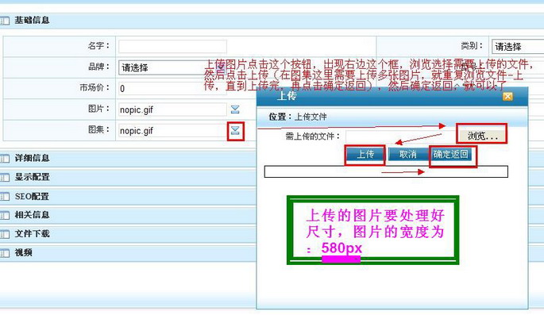Image resolution: width=544 pixels, height=315 pixels.
Task: Click the 浏览... button
Action: [482, 136]
